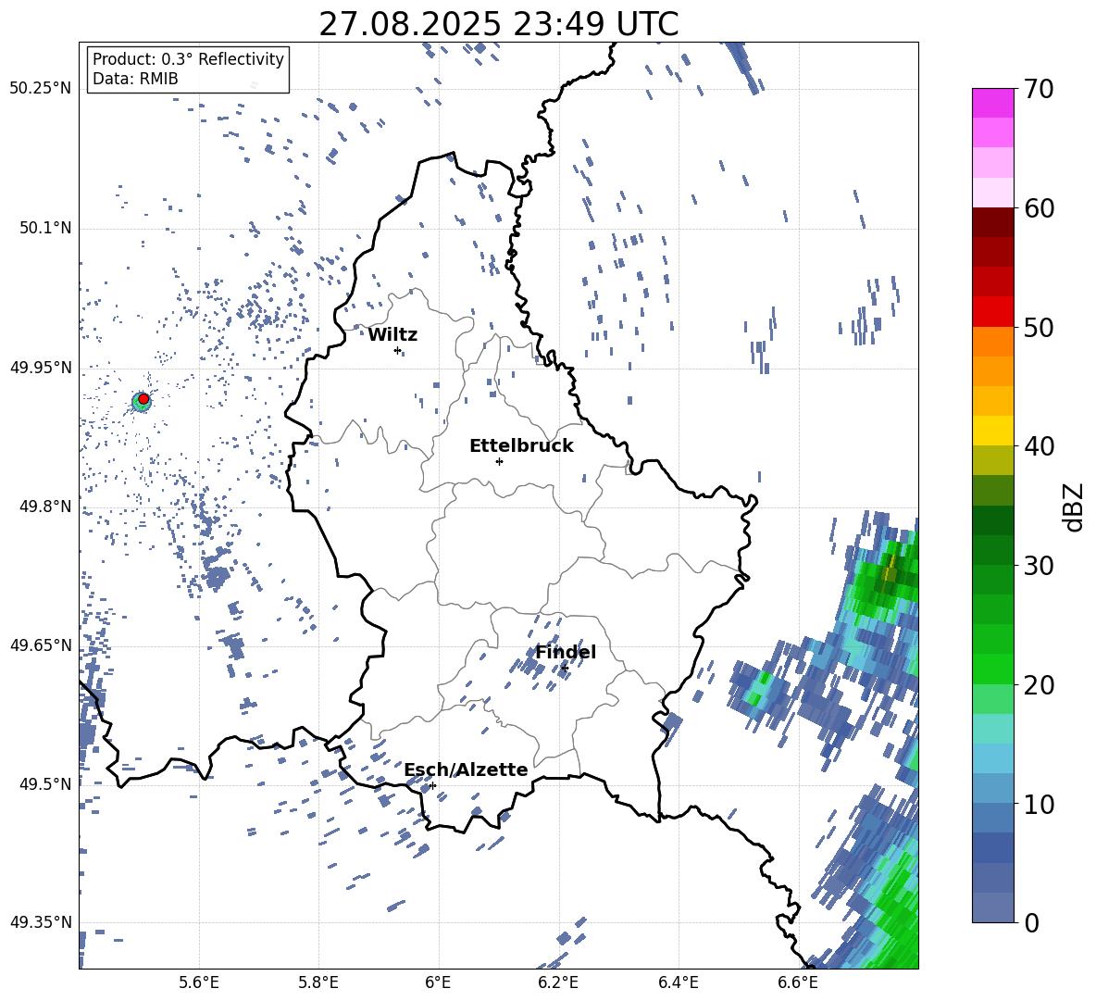The image size is (1096, 1001).
Task: Click the title 27.08.2025 23:49 UTC
Action: [499, 24]
